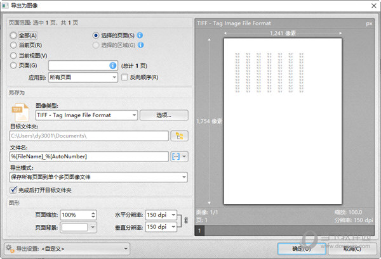Viewport: 381px width, 259px height.
Task: Click the 图像: 1/1 preview text
Action: [x=207, y=212]
